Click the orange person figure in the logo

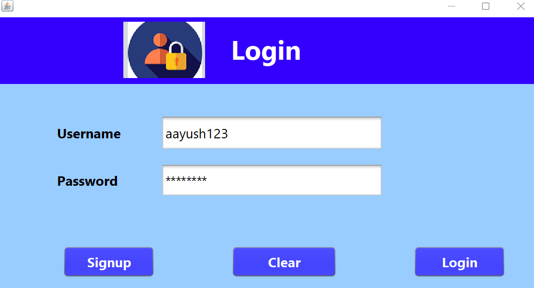click(157, 49)
